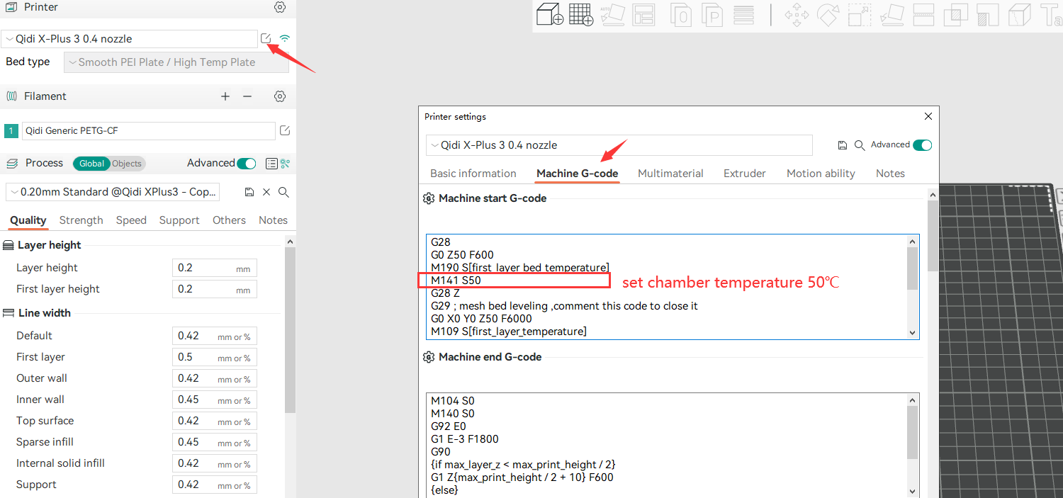Open the process preset 0.20mm Standard dropdown
The image size is (1063, 498).
(113, 192)
